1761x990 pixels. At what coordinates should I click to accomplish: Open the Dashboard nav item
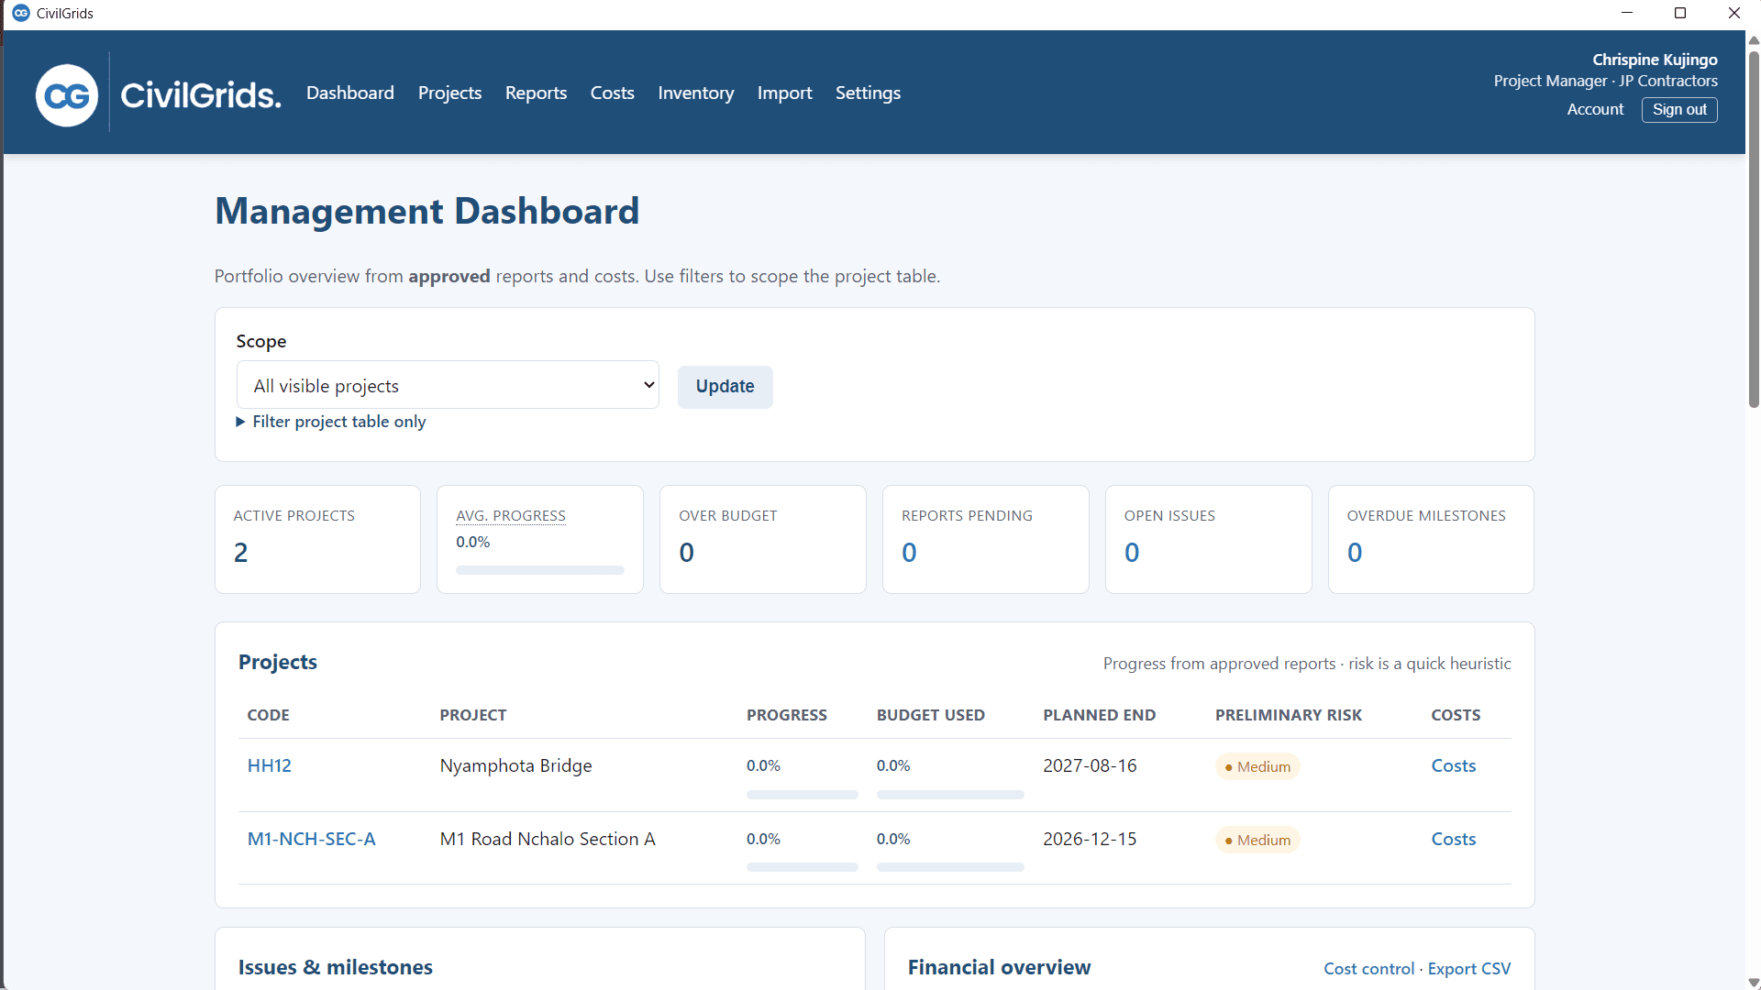click(x=350, y=93)
